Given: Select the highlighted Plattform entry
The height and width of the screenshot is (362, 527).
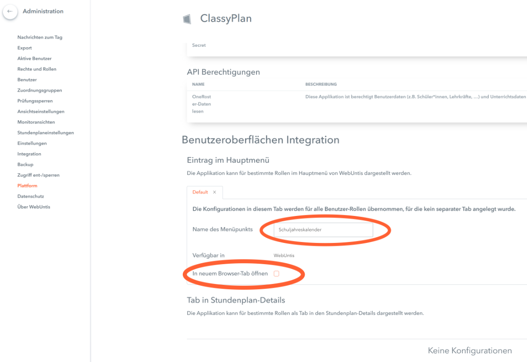Looking at the screenshot, I should 27,186.
